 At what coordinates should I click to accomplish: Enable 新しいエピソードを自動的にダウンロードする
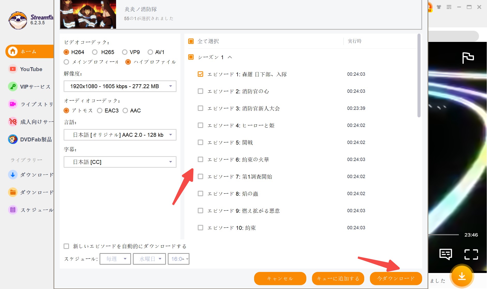[66, 246]
